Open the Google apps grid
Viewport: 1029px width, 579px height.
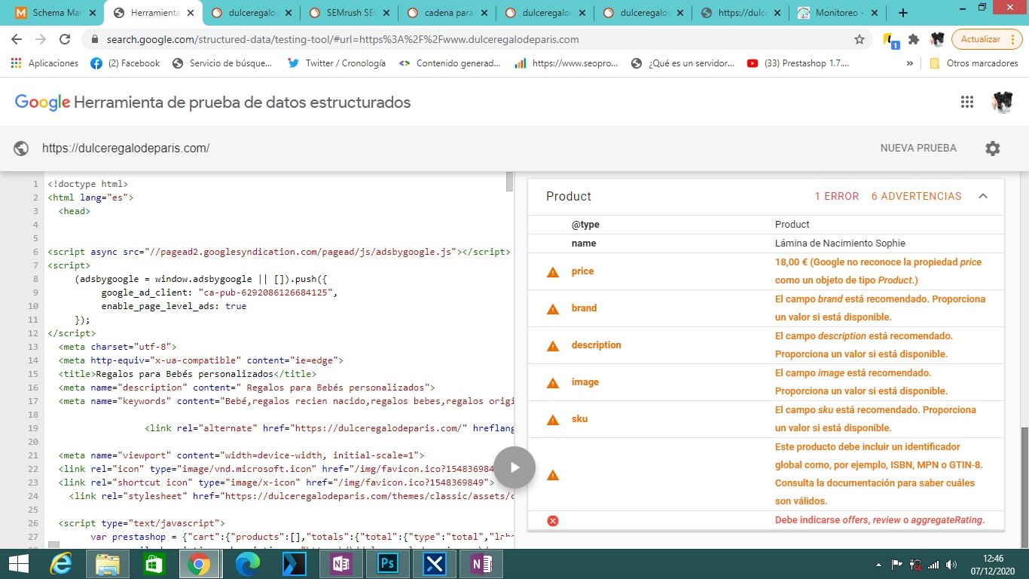967,103
